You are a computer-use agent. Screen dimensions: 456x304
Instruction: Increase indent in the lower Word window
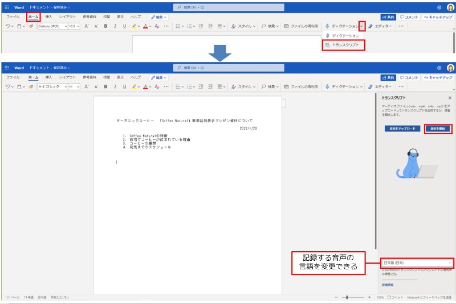click(x=210, y=86)
